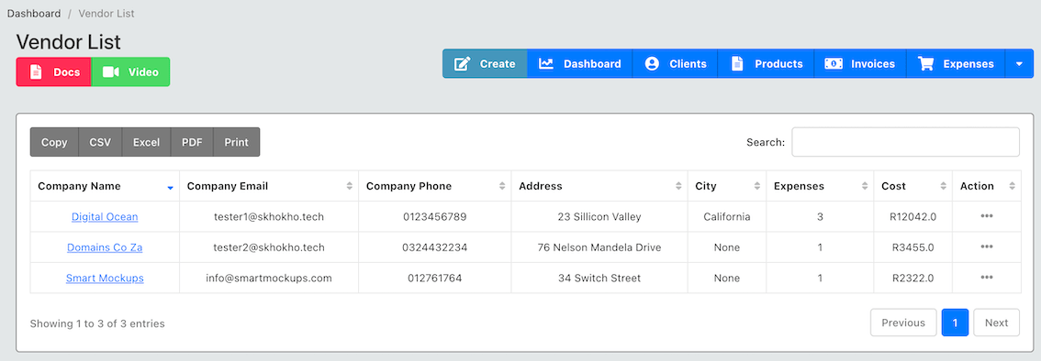Click the Dashboard chart-line icon
1041x361 pixels.
546,63
